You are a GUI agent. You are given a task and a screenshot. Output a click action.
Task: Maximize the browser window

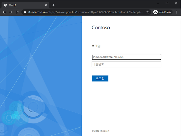point(167,3)
